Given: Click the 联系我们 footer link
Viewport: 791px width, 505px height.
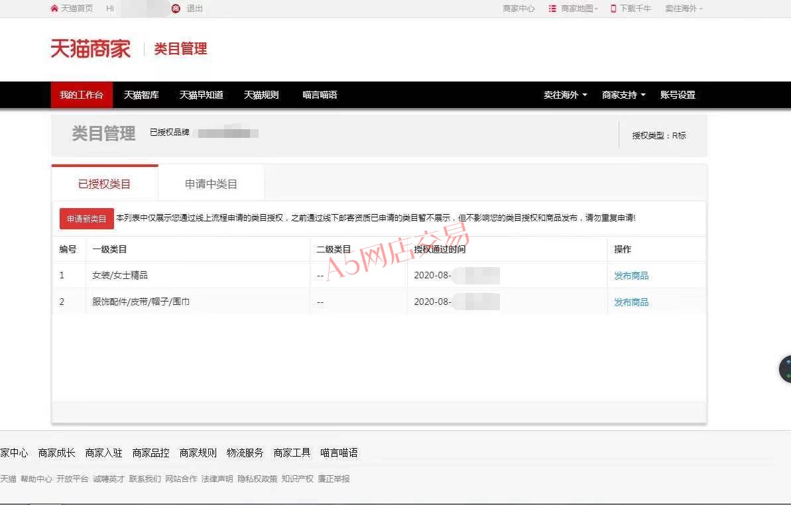Looking at the screenshot, I should tap(145, 478).
